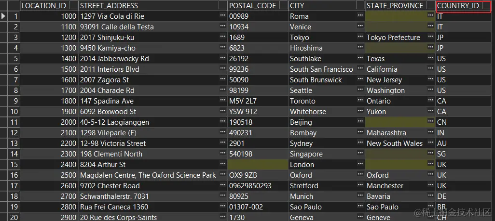Open the ellipsis editor for '12-98 Victoria Street'
This screenshot has width=495, height=221.
(223, 143)
